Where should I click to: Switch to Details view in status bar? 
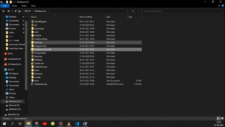218,119
